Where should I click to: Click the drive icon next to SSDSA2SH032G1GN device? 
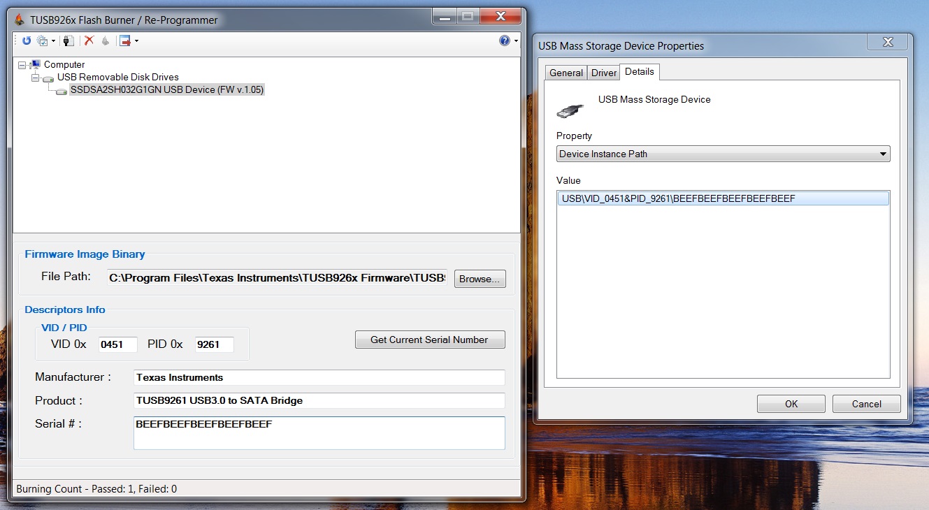click(x=62, y=91)
